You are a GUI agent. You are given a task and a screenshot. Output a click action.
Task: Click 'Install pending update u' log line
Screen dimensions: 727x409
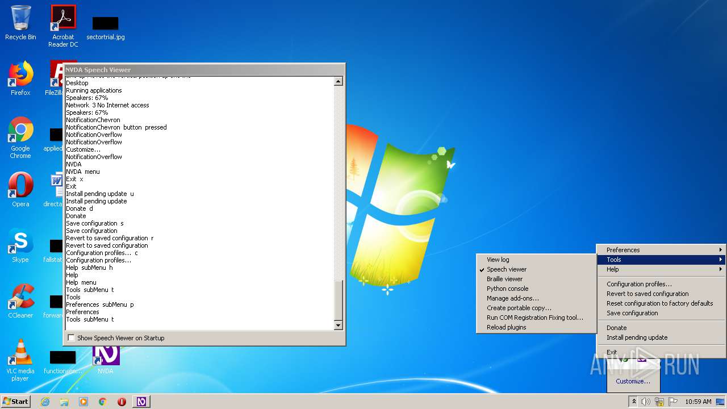coord(100,194)
